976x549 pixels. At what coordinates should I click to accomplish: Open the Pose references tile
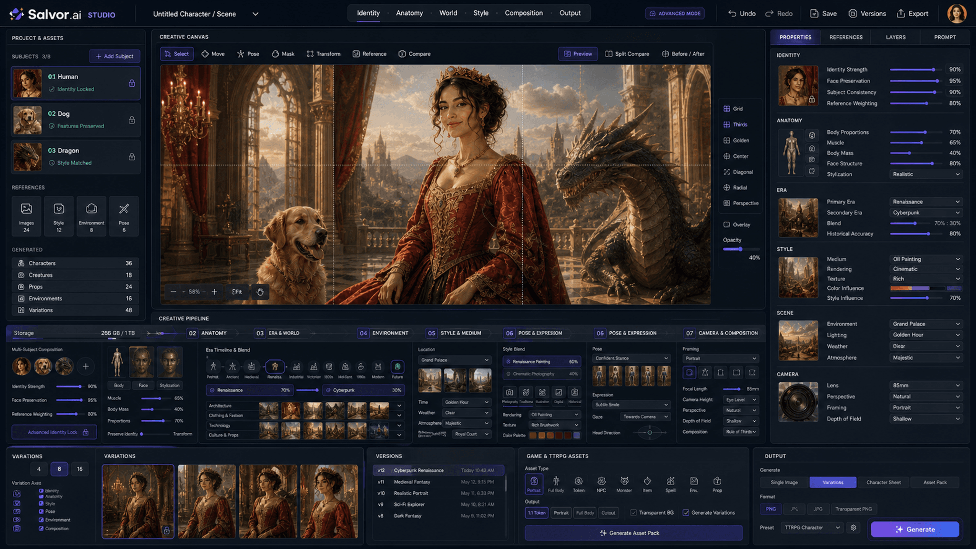[124, 216]
